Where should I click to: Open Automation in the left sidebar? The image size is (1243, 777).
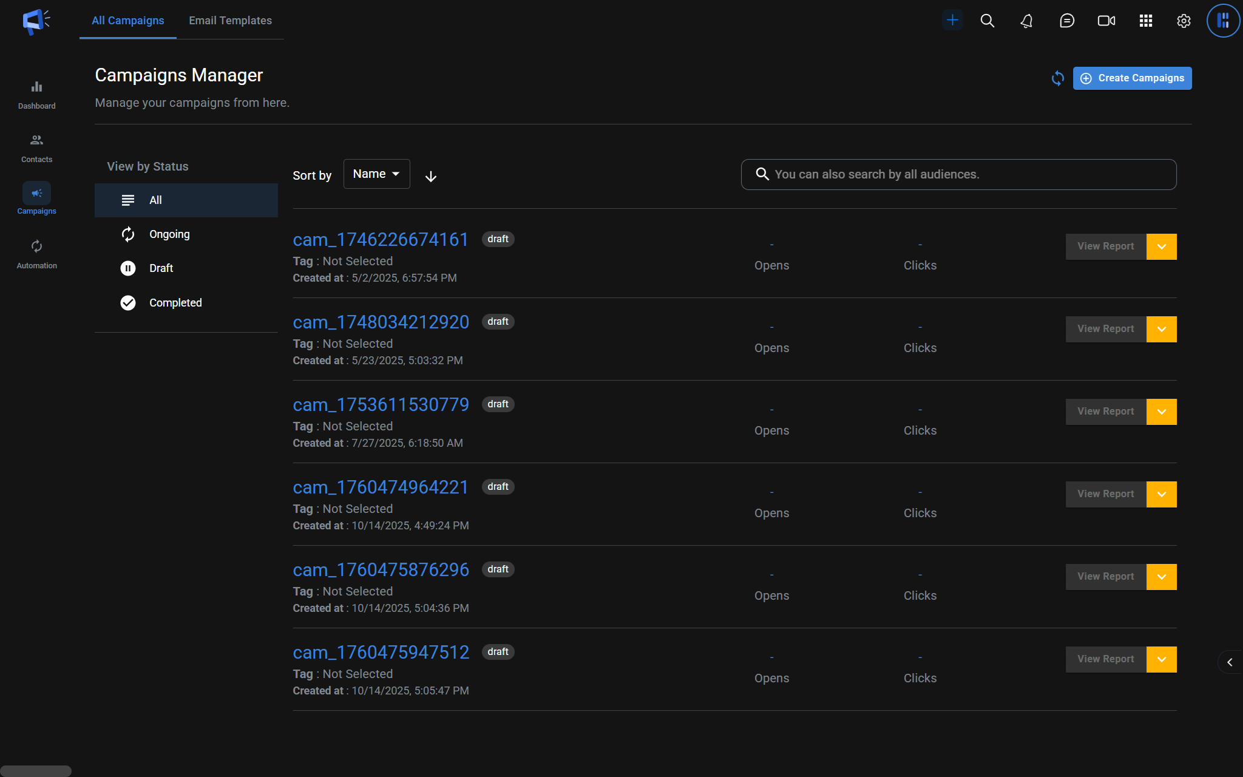(x=36, y=254)
